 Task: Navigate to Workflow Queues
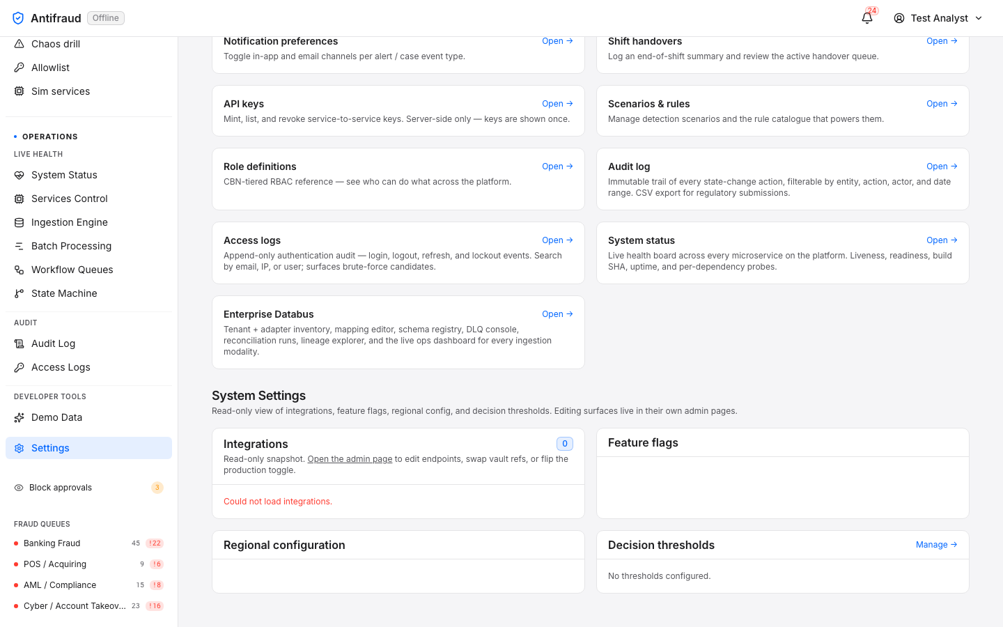pyautogui.click(x=88, y=270)
